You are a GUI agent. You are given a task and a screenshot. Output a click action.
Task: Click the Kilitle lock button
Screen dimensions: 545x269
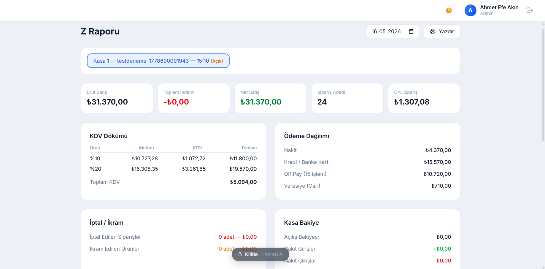click(247, 254)
